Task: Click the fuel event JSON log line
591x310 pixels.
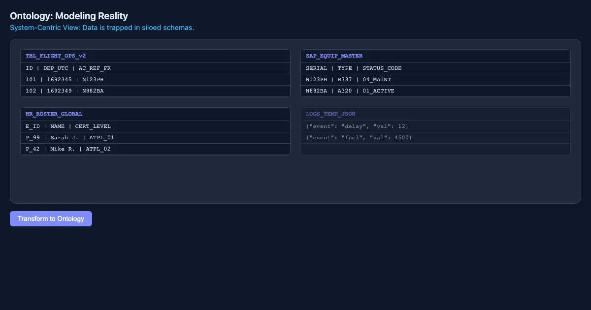Action: 435,138
